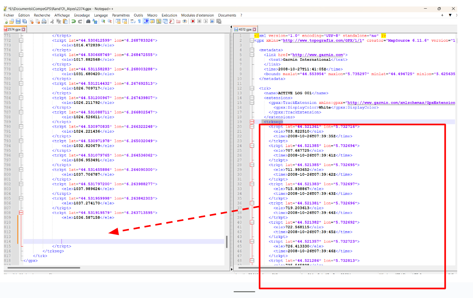Open the Function List icon
Screen dimensions: 473x298
(x=171, y=21)
